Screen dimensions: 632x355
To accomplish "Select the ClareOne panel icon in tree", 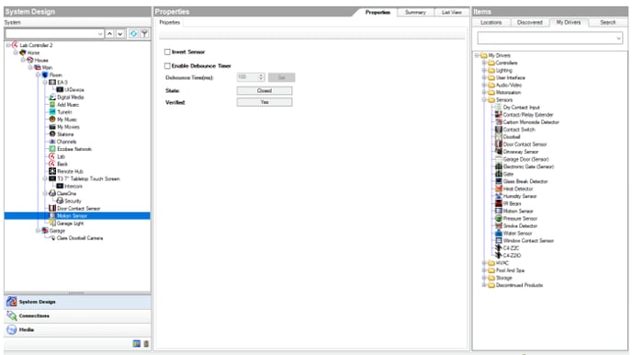I will 52,193.
